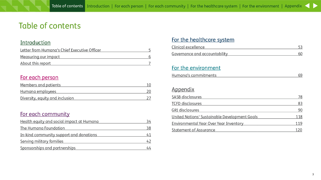Open the For the environment navigation tab
Screen dimensions: 321x180
[260, 6]
